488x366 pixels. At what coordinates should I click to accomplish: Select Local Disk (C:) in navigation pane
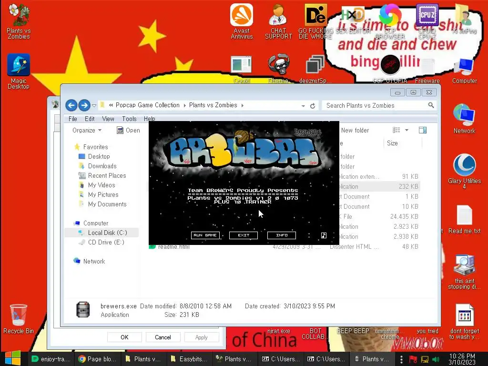[102, 233]
